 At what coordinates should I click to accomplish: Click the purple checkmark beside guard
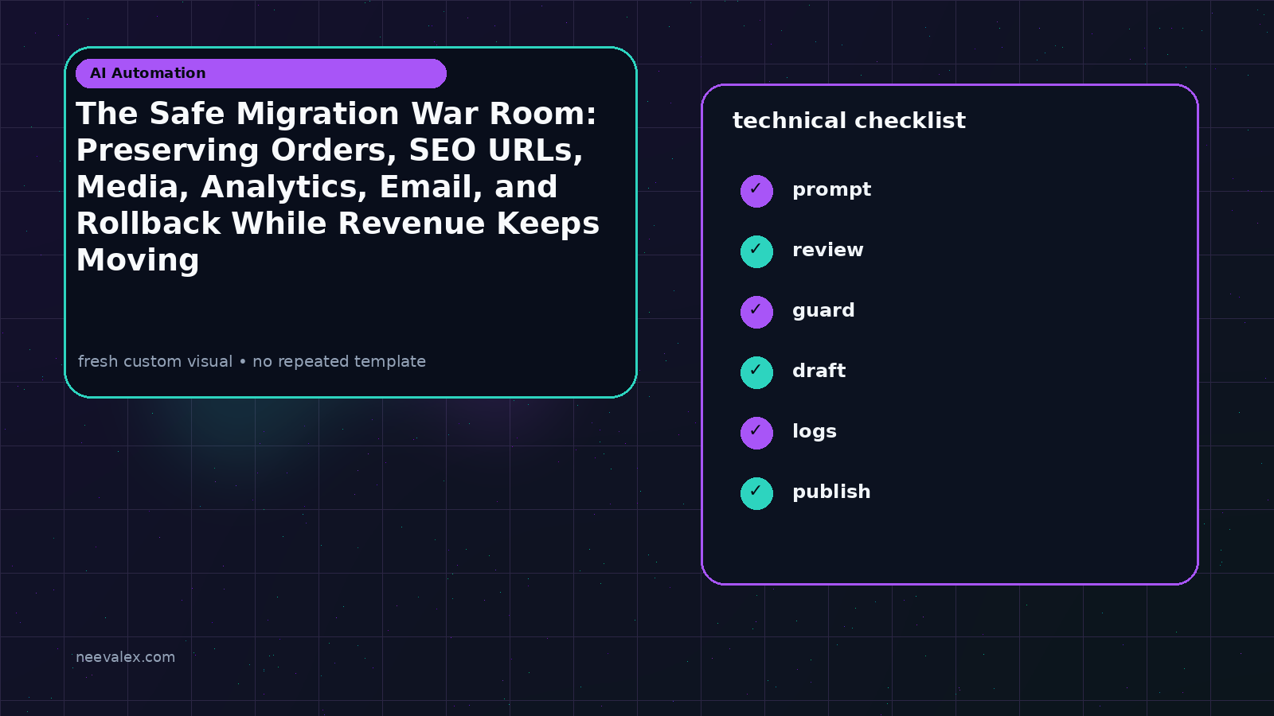tap(756, 312)
